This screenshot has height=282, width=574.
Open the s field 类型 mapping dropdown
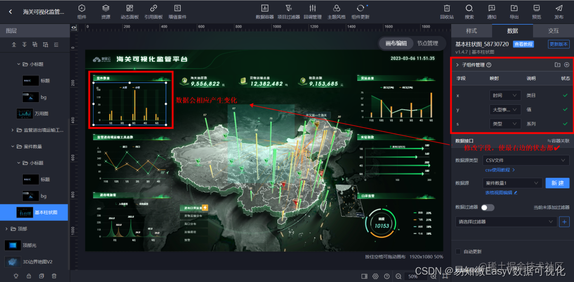pos(505,124)
